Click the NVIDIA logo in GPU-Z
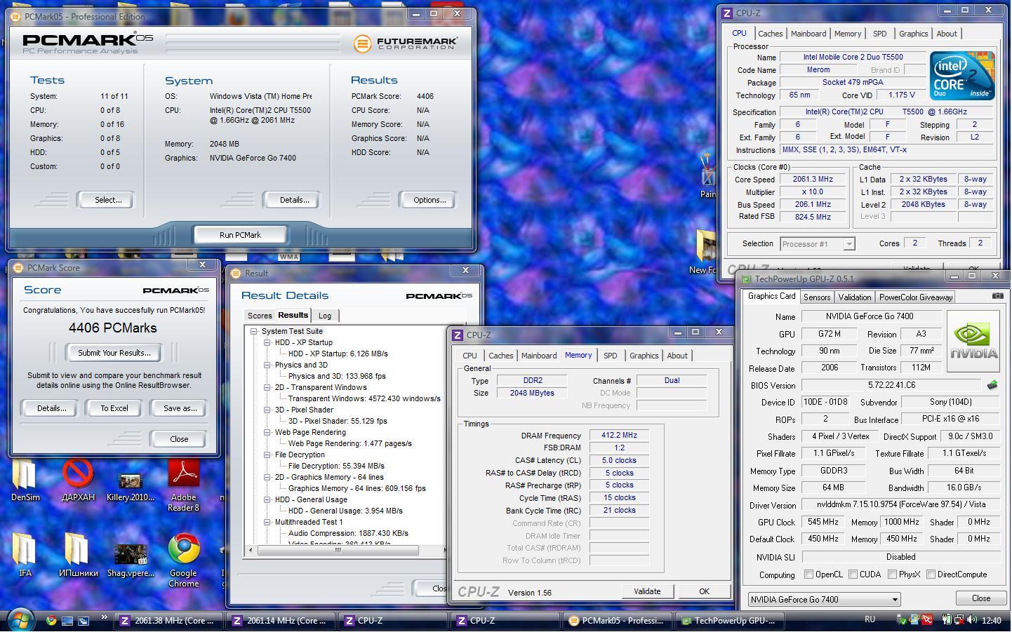The image size is (1012, 632). click(x=973, y=341)
